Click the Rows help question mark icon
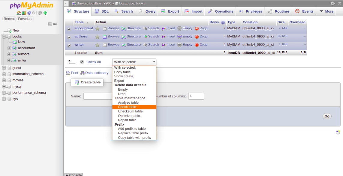Viewport: 343px width, 176px height. pos(223,22)
